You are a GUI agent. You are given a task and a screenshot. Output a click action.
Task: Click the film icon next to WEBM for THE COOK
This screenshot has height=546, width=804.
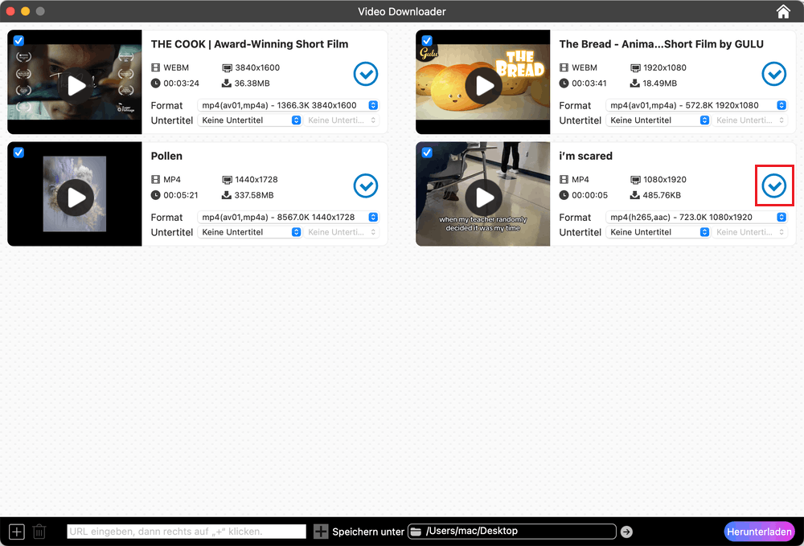[155, 67]
